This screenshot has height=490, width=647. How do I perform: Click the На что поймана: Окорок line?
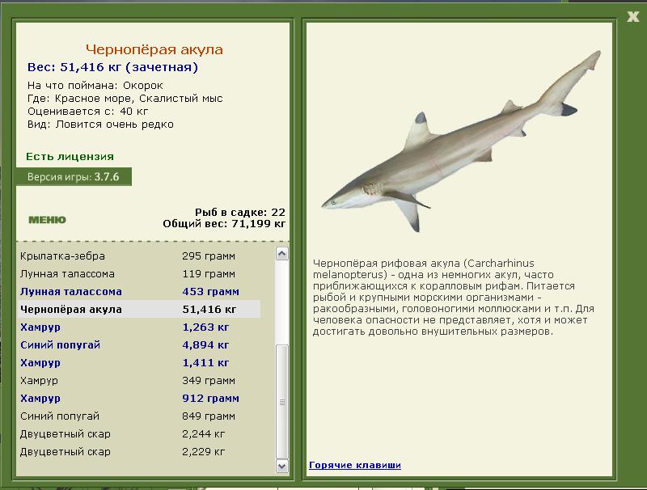[x=95, y=86]
